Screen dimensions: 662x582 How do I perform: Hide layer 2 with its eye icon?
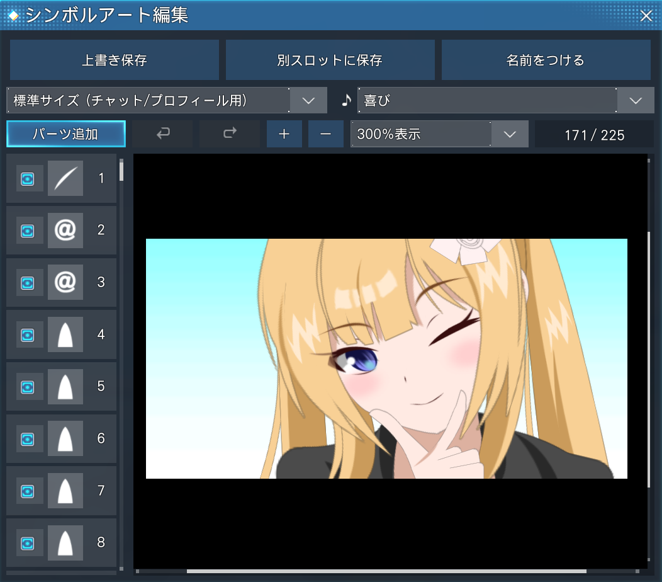[28, 231]
